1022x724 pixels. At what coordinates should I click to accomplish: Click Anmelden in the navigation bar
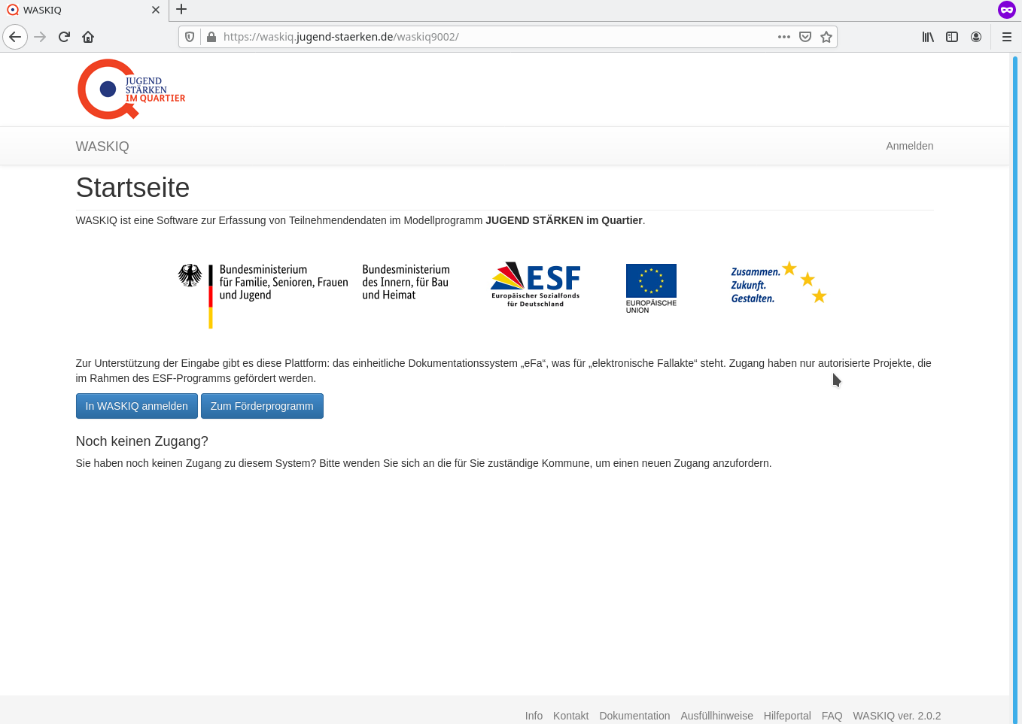(x=909, y=146)
